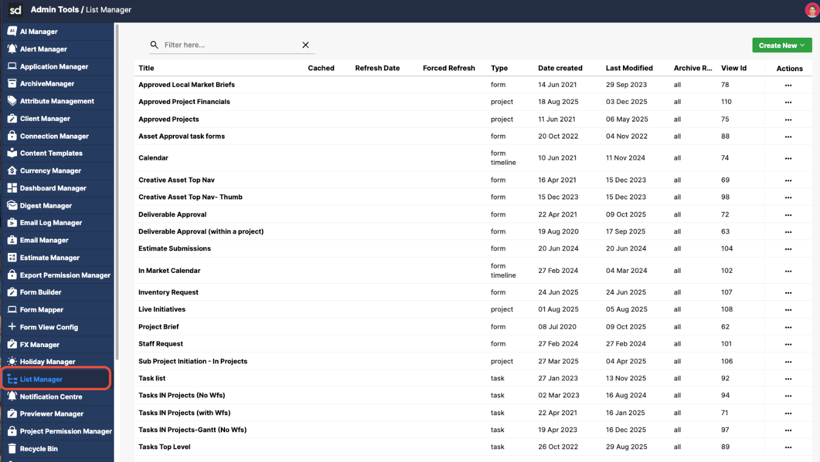This screenshot has width=820, height=462.
Task: Open the user avatar in top right
Action: tap(811, 10)
